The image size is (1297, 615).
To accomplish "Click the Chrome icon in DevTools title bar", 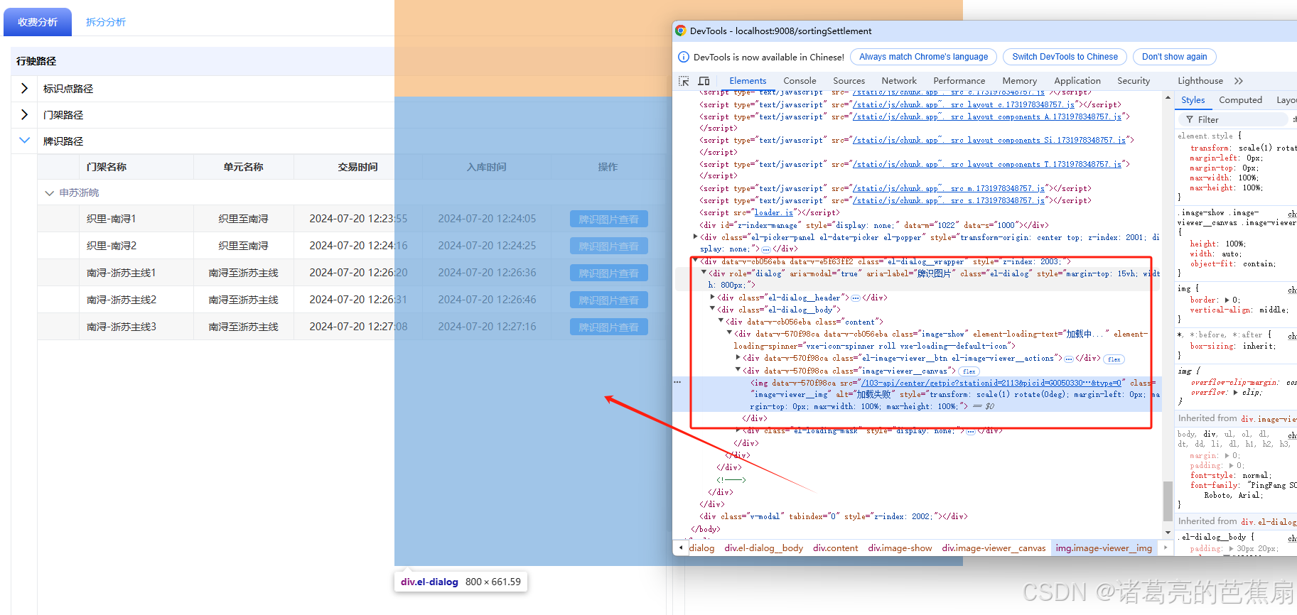I will (680, 31).
